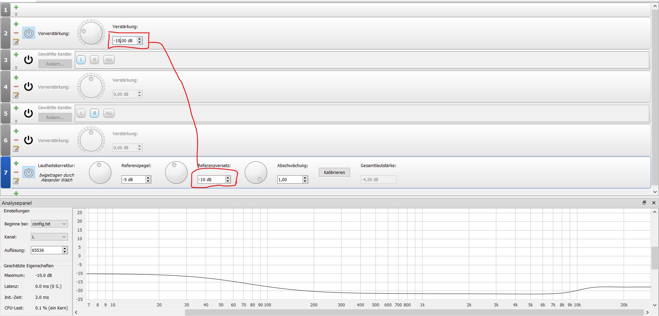The image size is (659, 316).
Task: Increase Referenzpegel with up arrow
Action: pyautogui.click(x=148, y=178)
